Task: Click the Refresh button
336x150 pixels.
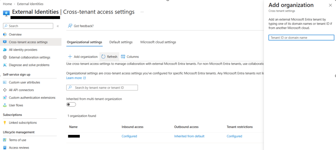Action: click(x=109, y=57)
